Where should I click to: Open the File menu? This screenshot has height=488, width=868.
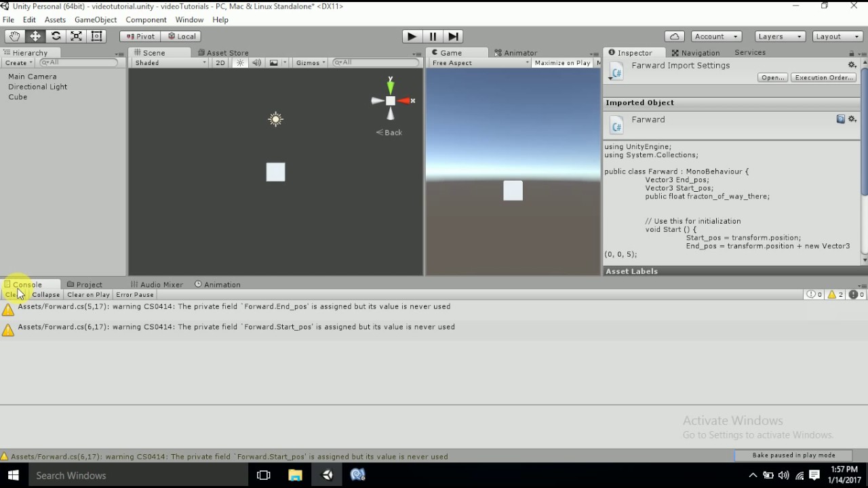[x=8, y=20]
